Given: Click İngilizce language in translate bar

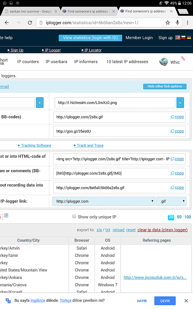Looking at the screenshot, I should click(x=38, y=301).
